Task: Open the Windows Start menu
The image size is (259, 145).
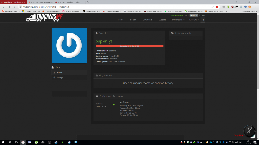Action: 3,142
